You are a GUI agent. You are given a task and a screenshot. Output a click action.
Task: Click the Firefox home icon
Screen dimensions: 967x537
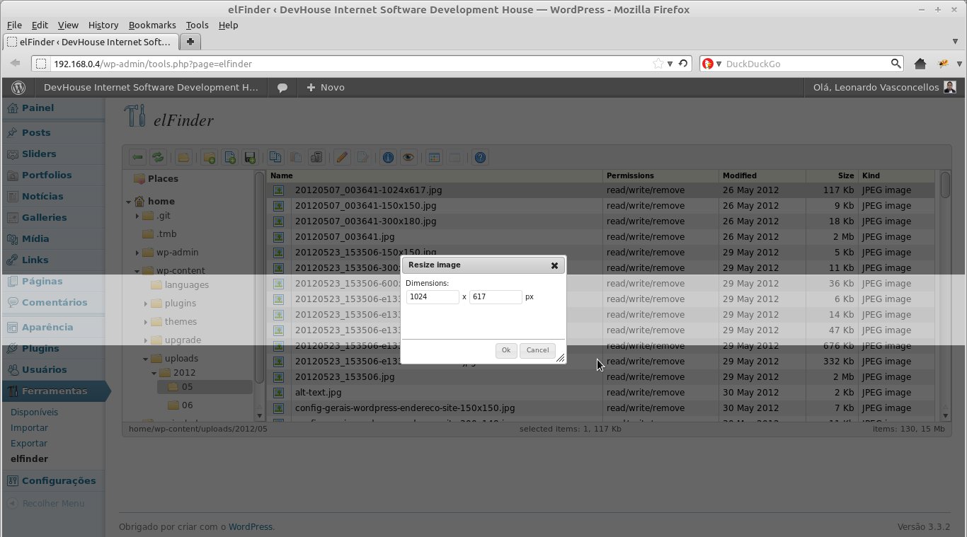point(920,64)
